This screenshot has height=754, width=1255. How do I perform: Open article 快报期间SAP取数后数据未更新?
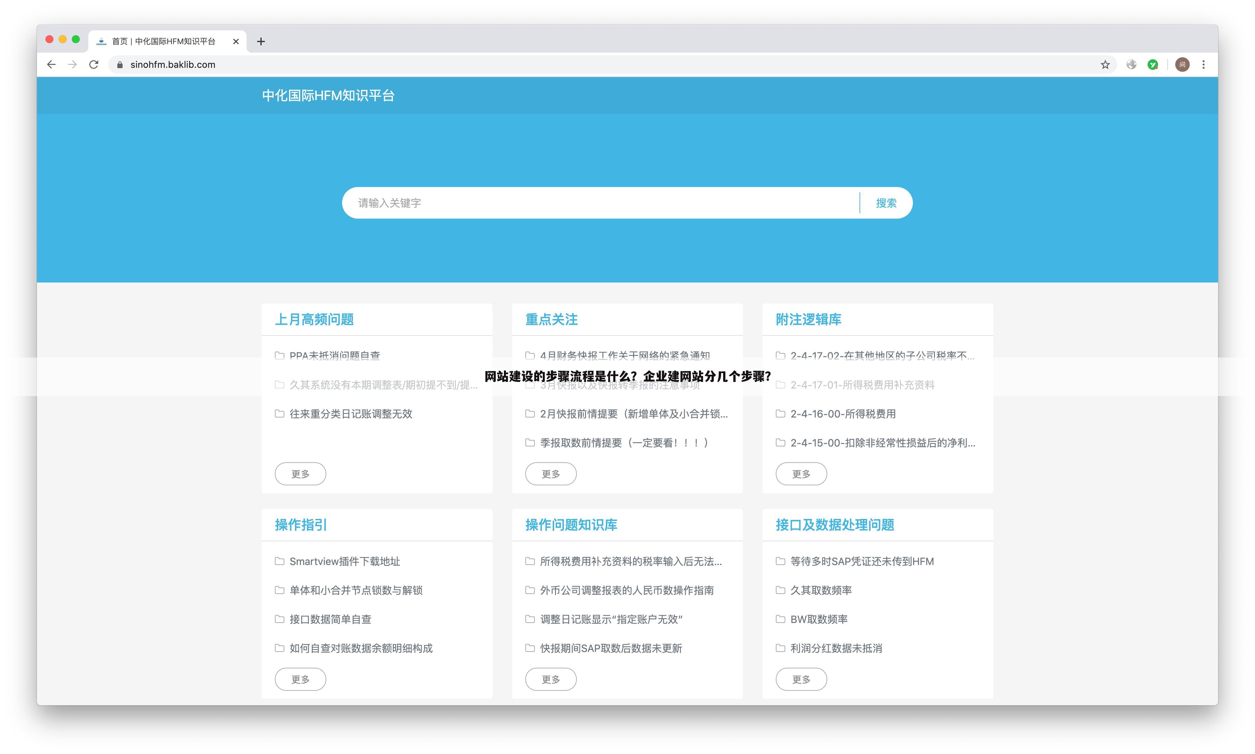pyautogui.click(x=611, y=648)
